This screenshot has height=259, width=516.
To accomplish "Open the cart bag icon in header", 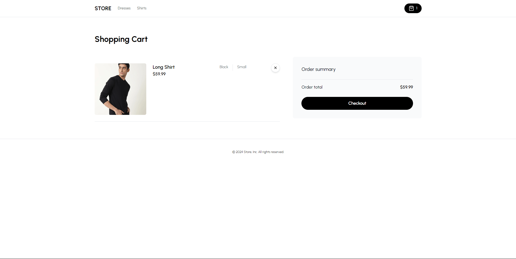I will 411,8.
